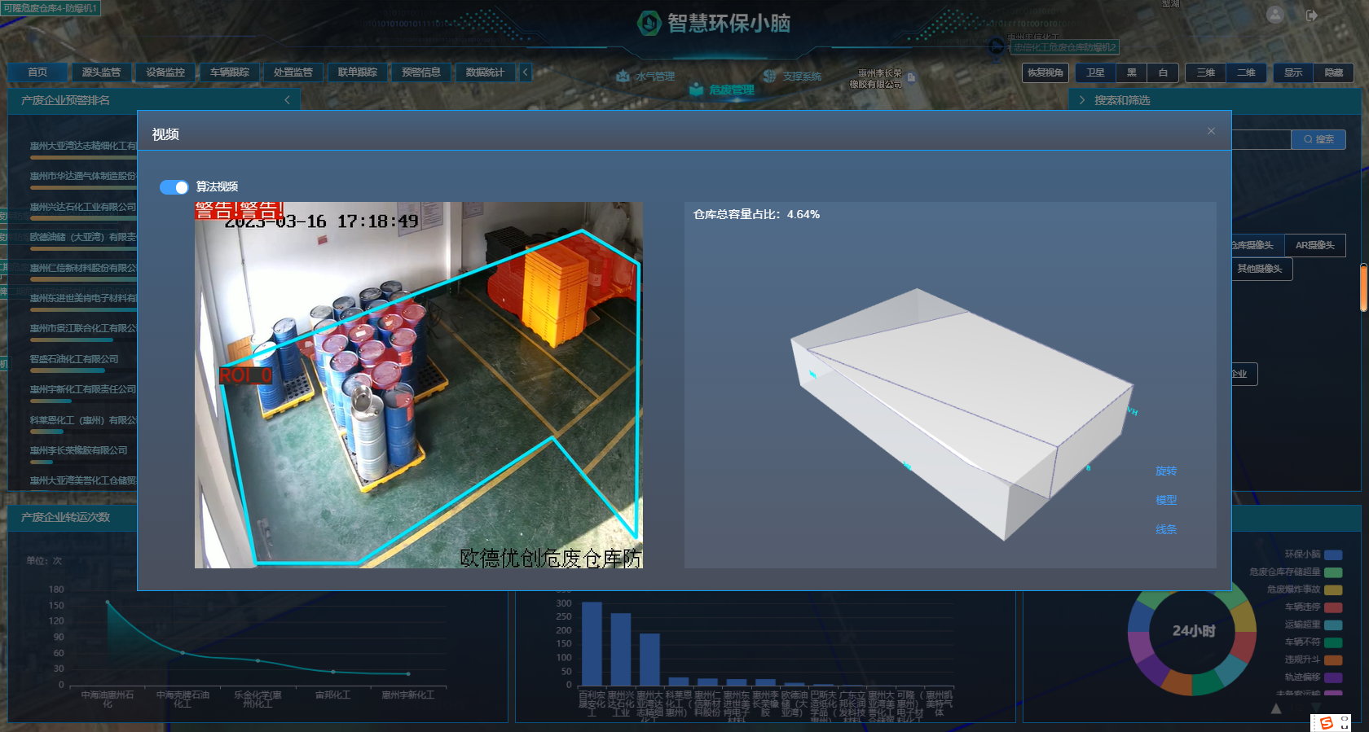The image size is (1369, 732).
Task: Toggle the 危废仓库存储超量 legend swatch
Action: pos(1333,572)
